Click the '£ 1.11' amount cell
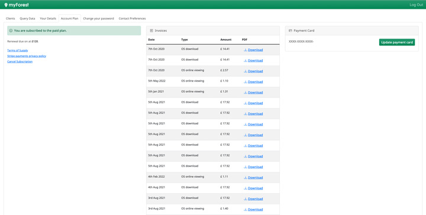 pos(224,177)
